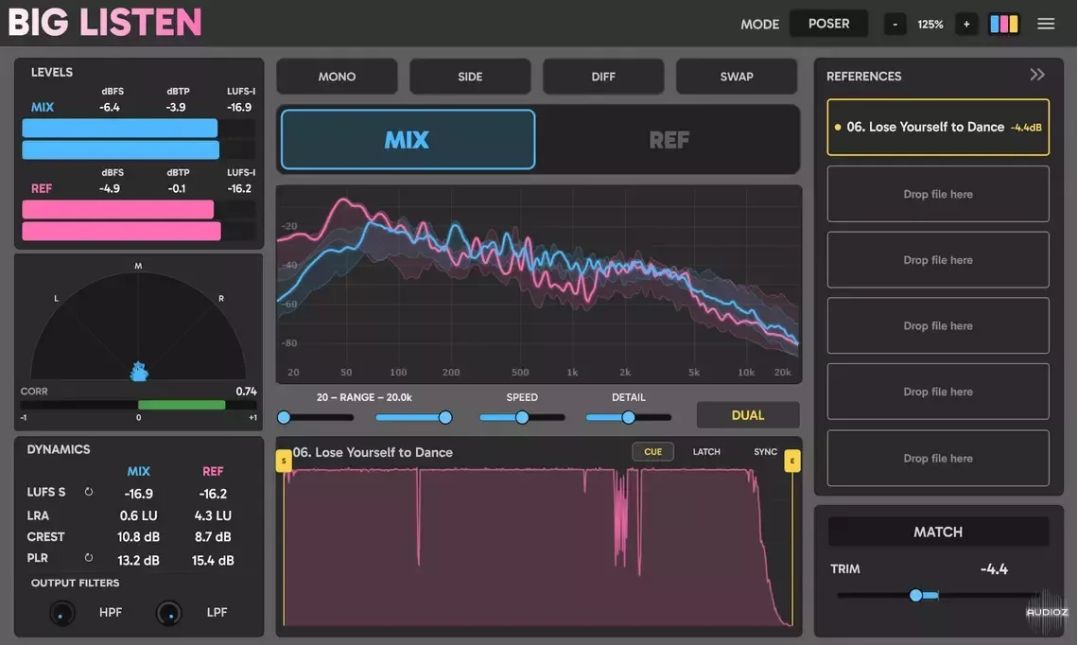Click the REF LRA value 4.3 LU
The width and height of the screenshot is (1078, 645).
213,515
